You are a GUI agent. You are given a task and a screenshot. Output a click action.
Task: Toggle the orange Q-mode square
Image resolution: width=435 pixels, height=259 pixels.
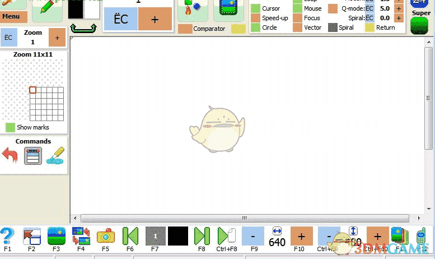(333, 8)
